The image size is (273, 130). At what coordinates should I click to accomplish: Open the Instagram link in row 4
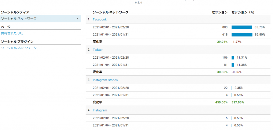(x=100, y=110)
